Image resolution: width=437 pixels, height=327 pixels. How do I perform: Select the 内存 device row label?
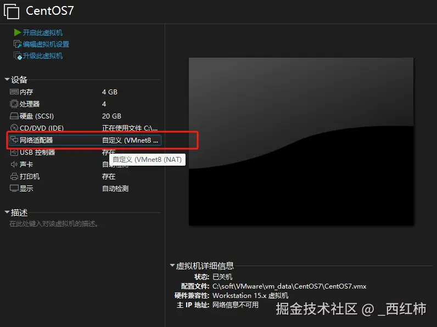point(26,92)
